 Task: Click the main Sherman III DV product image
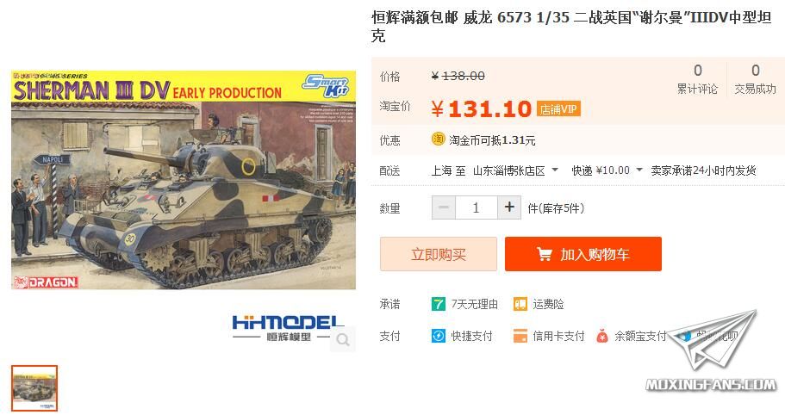tap(184, 180)
